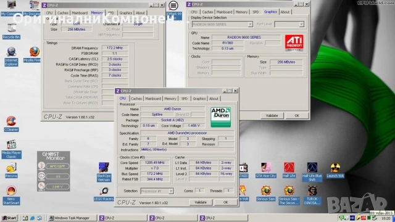Launch GTA Vice City from the desktop

click(x=266, y=170)
